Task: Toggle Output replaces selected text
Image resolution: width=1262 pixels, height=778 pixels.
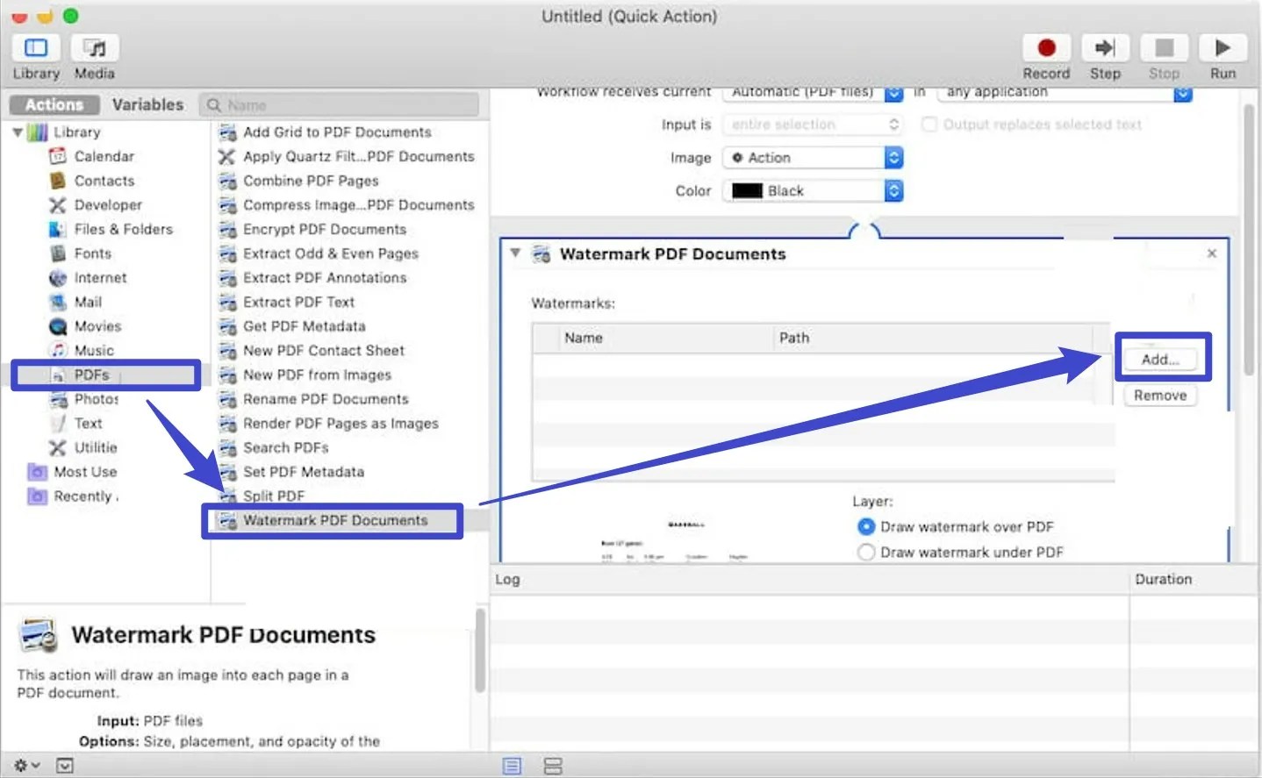Action: click(x=929, y=124)
